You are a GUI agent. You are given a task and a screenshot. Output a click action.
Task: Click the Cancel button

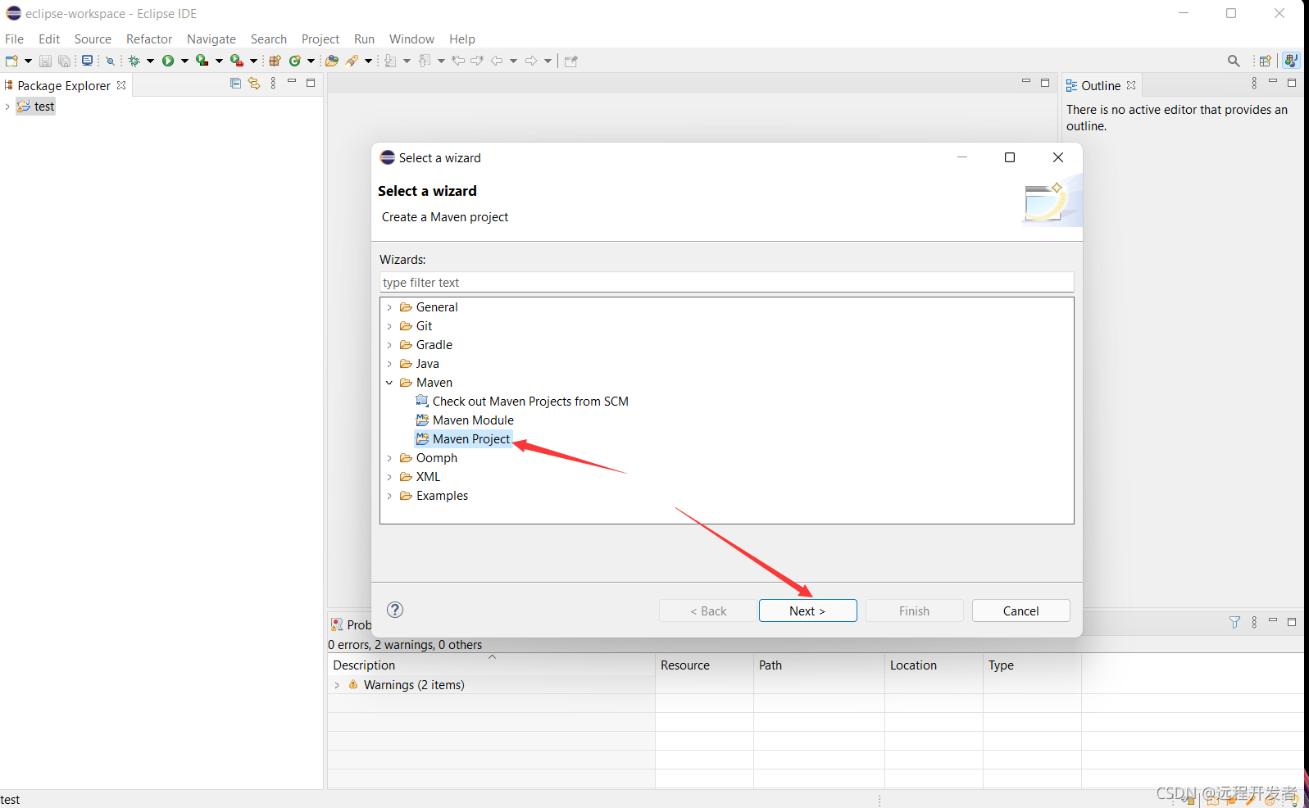pos(1020,611)
